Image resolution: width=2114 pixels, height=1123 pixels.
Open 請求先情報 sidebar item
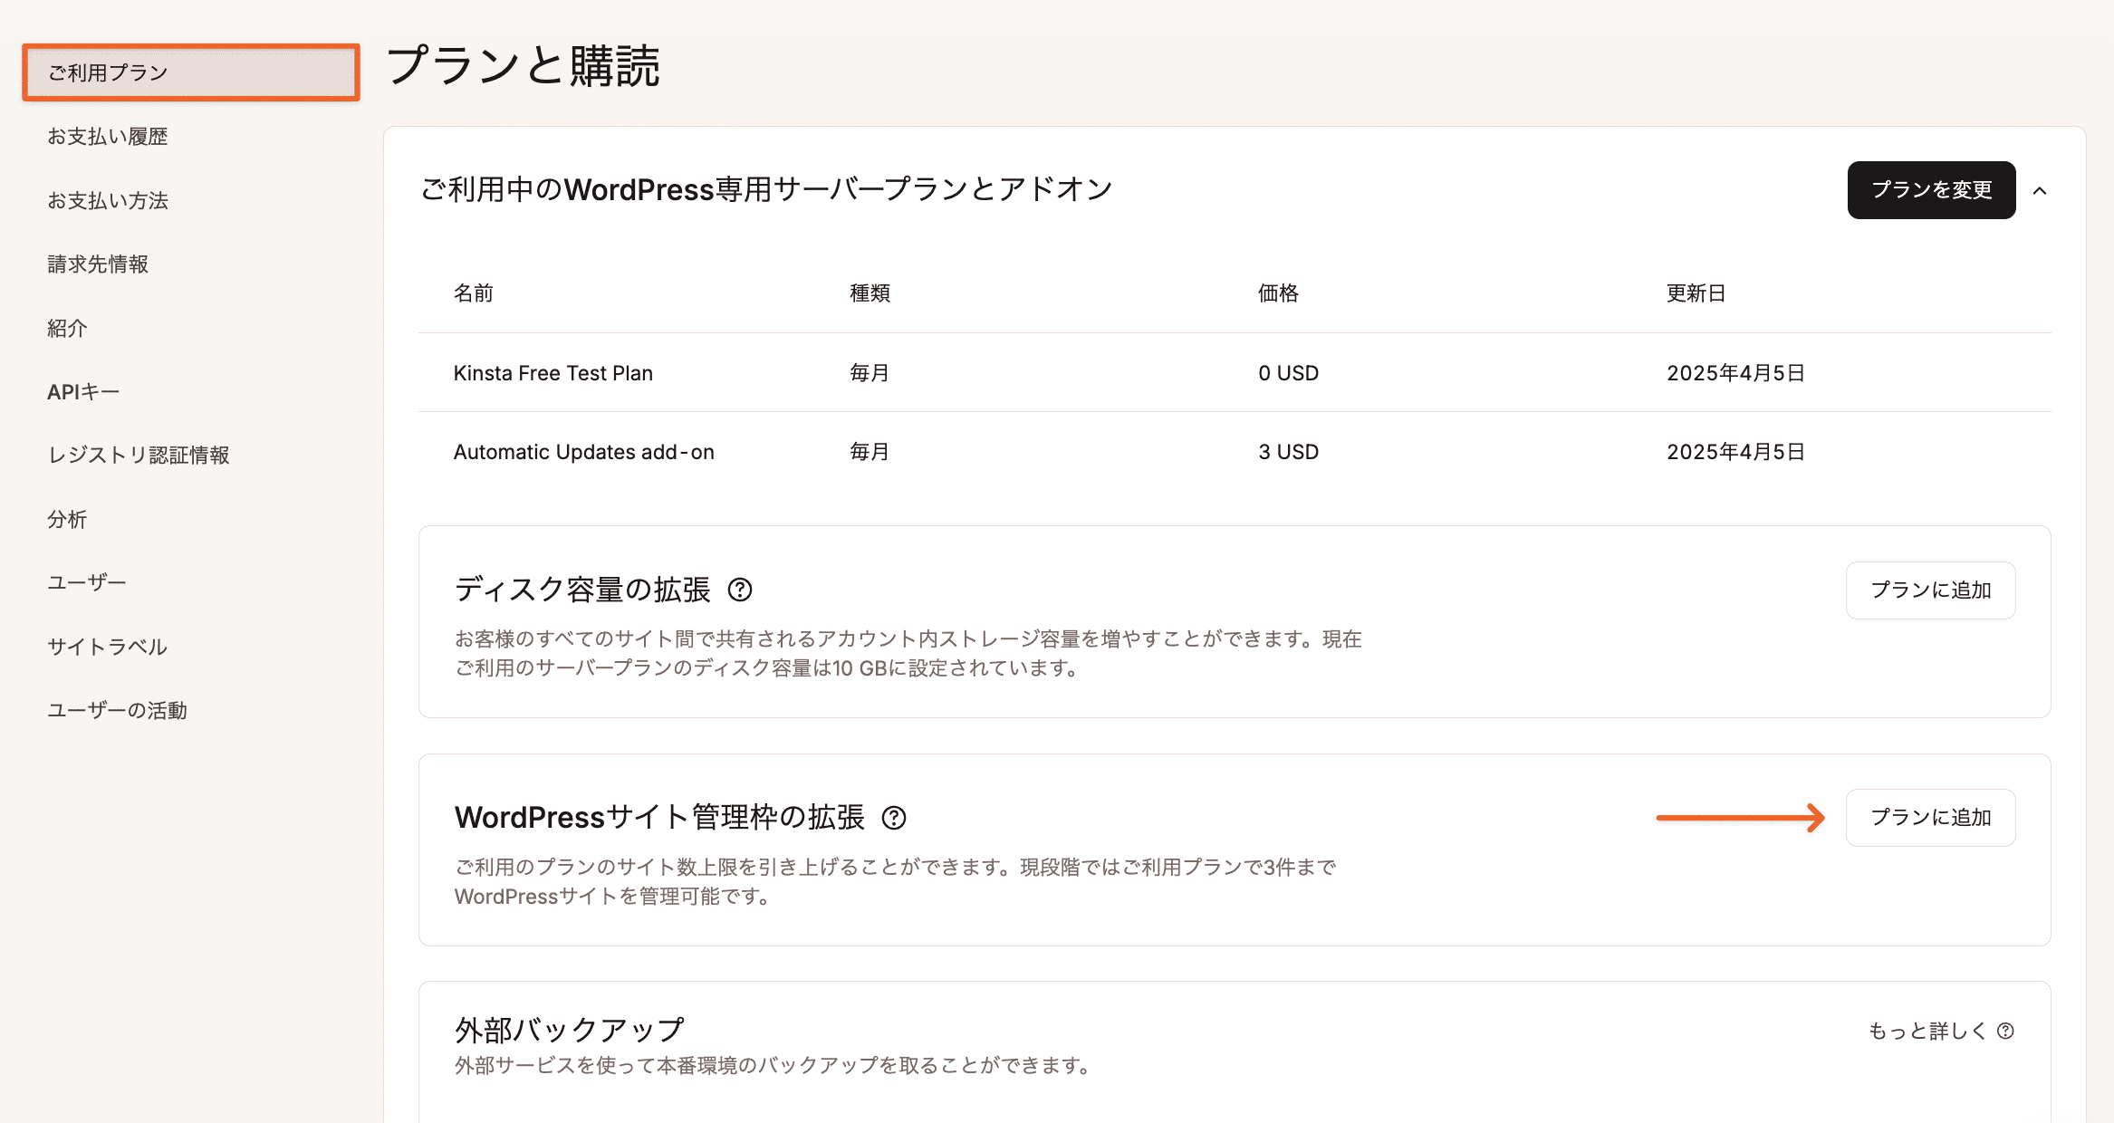[98, 264]
